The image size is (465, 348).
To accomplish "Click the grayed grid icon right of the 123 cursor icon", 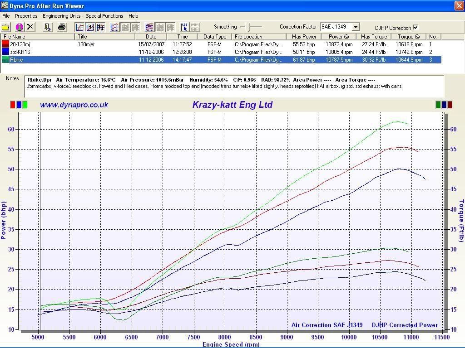I will pyautogui.click(x=195, y=27).
